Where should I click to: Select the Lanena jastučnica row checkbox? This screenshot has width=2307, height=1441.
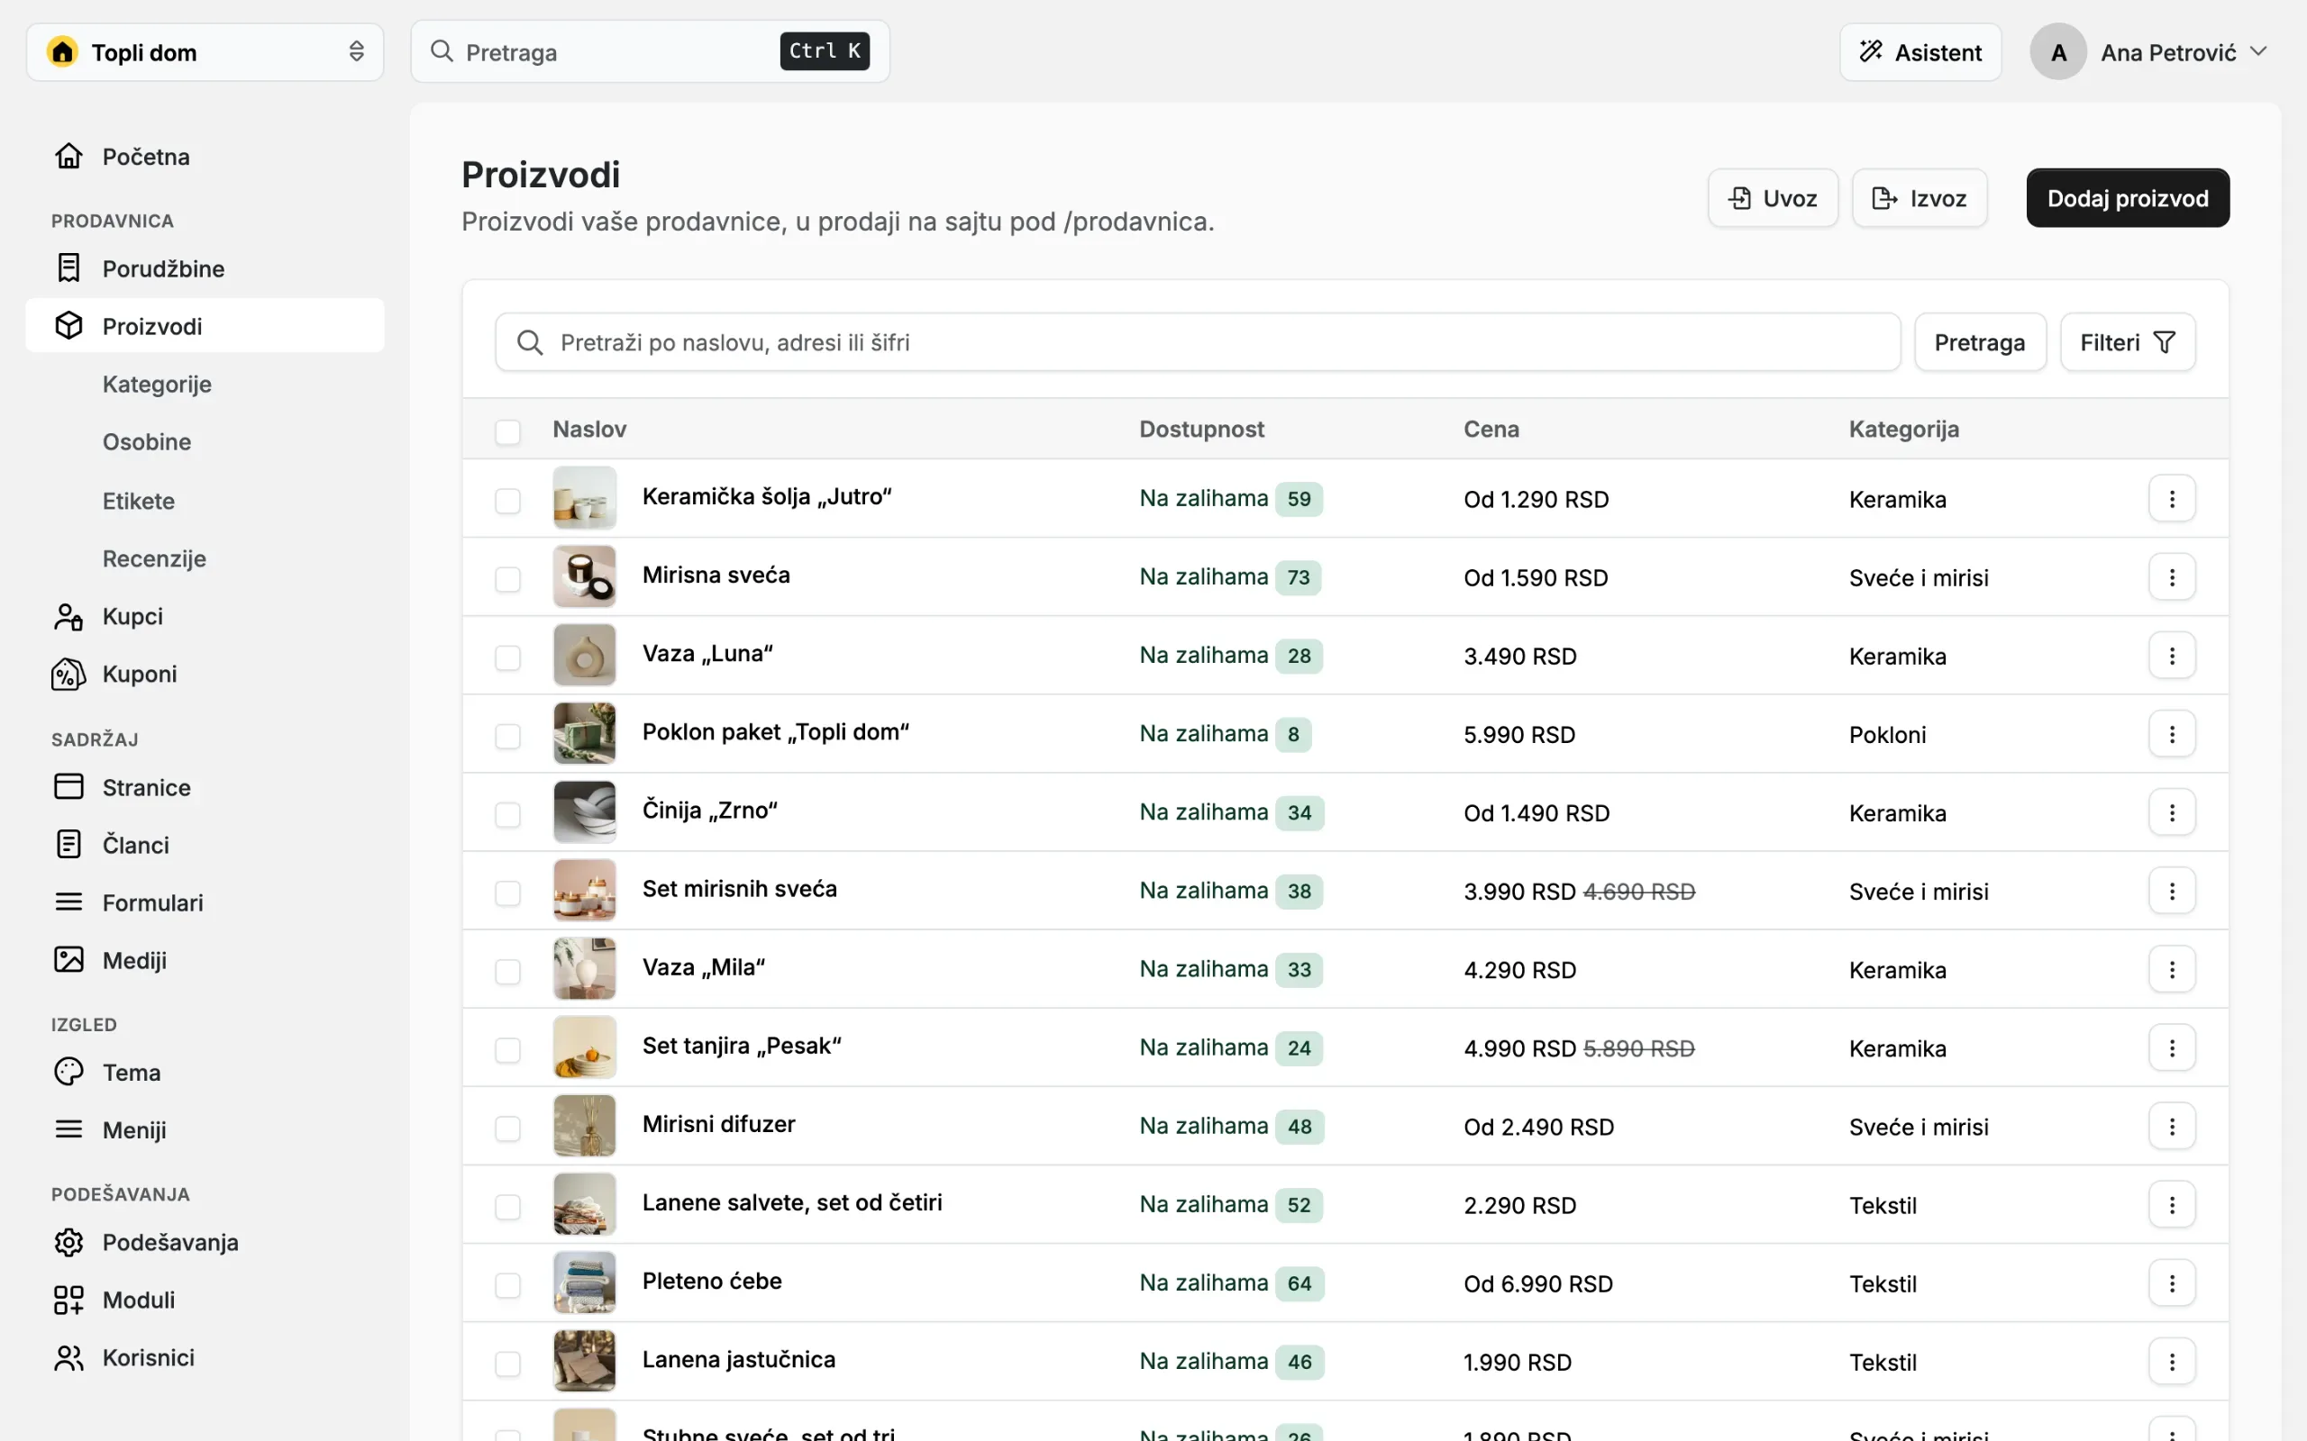[x=508, y=1364]
